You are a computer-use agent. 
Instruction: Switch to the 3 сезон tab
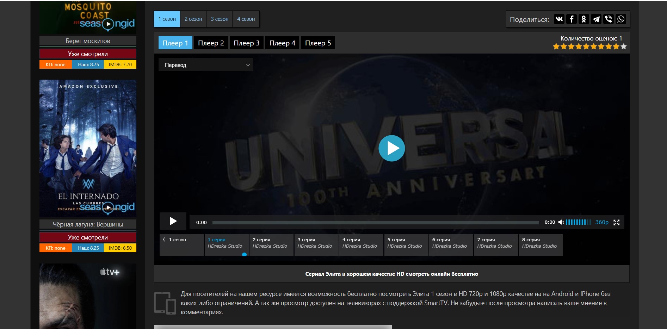pyautogui.click(x=220, y=19)
